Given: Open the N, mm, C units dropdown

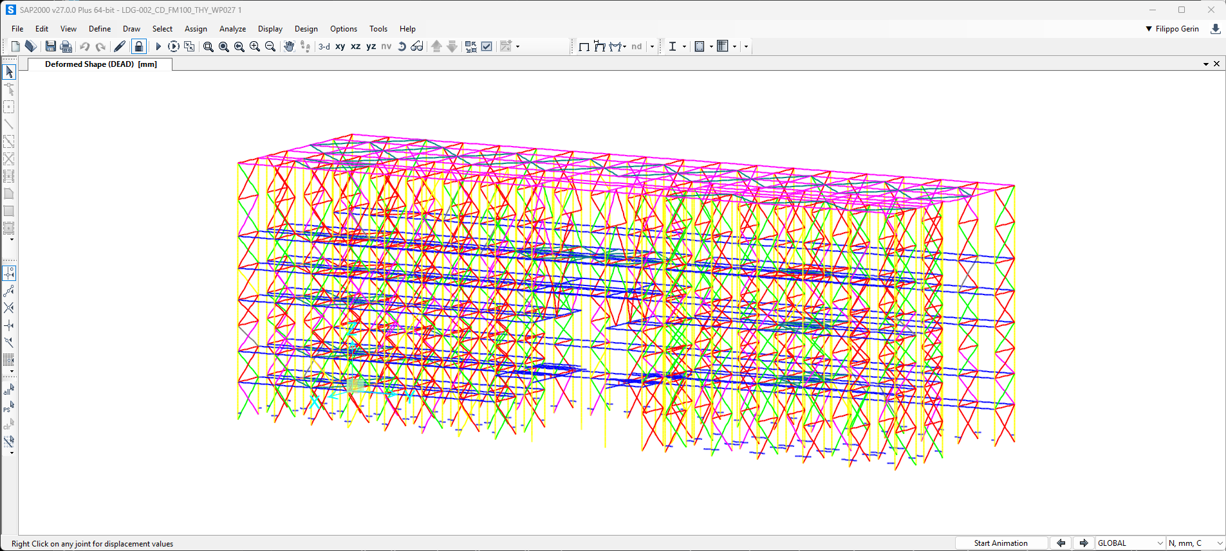Looking at the screenshot, I should click(x=1196, y=543).
